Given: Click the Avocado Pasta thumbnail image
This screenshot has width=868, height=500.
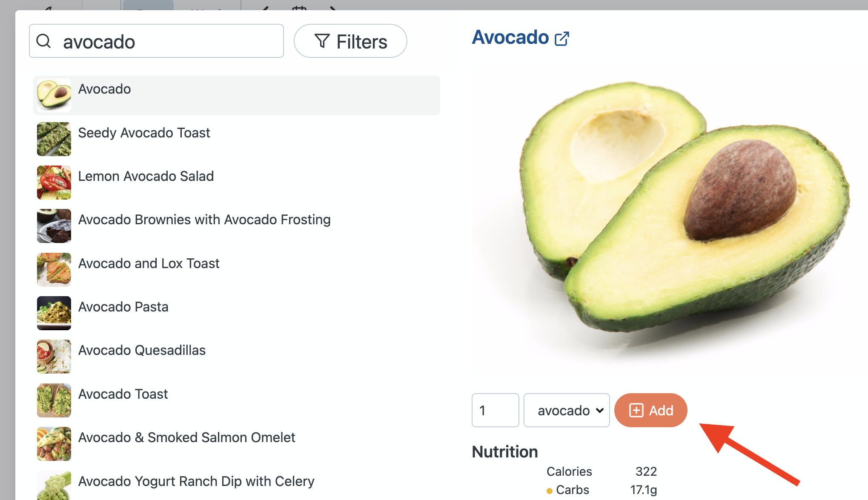Looking at the screenshot, I should (54, 313).
